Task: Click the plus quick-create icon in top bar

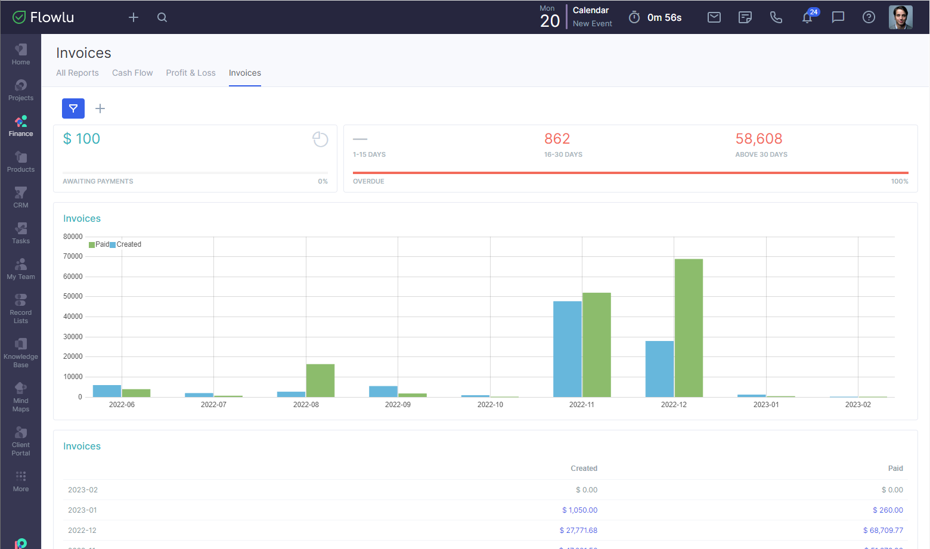Action: [x=134, y=17]
